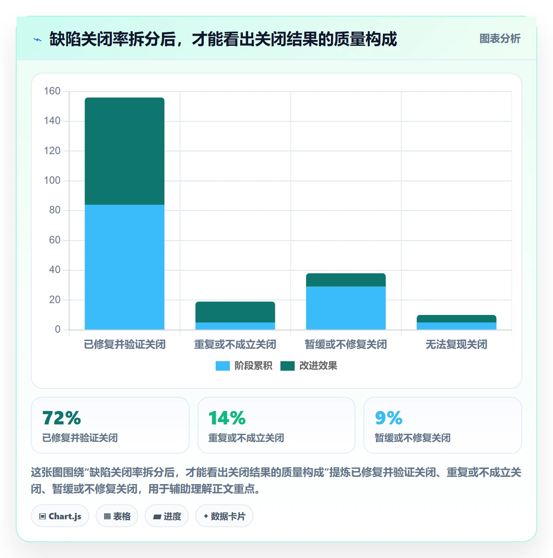
Task: Click the dark teal 改进效果 legend swatch
Action: (288, 366)
